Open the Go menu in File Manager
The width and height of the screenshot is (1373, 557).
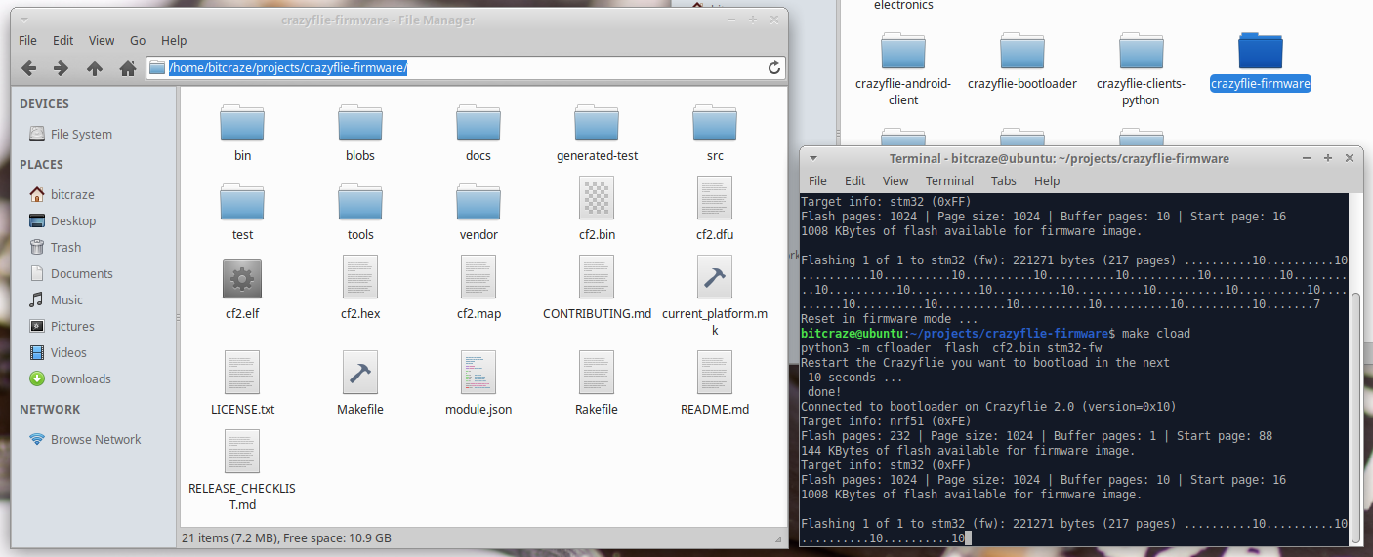pos(138,41)
